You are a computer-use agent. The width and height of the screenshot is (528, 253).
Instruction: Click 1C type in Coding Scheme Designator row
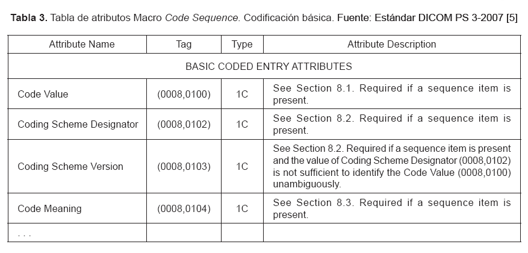coord(241,125)
